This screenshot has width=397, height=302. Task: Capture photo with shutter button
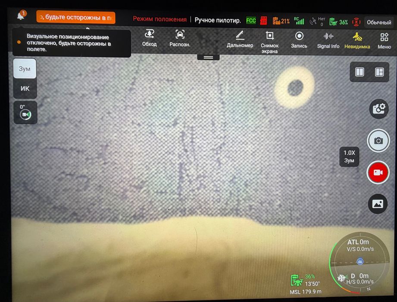coord(378,141)
